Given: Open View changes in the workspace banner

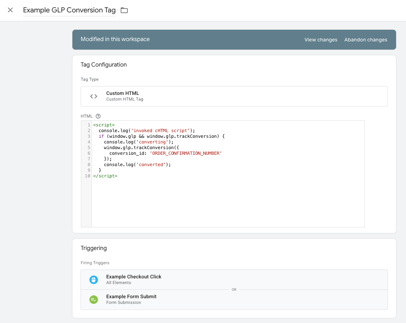Looking at the screenshot, I should (320, 40).
